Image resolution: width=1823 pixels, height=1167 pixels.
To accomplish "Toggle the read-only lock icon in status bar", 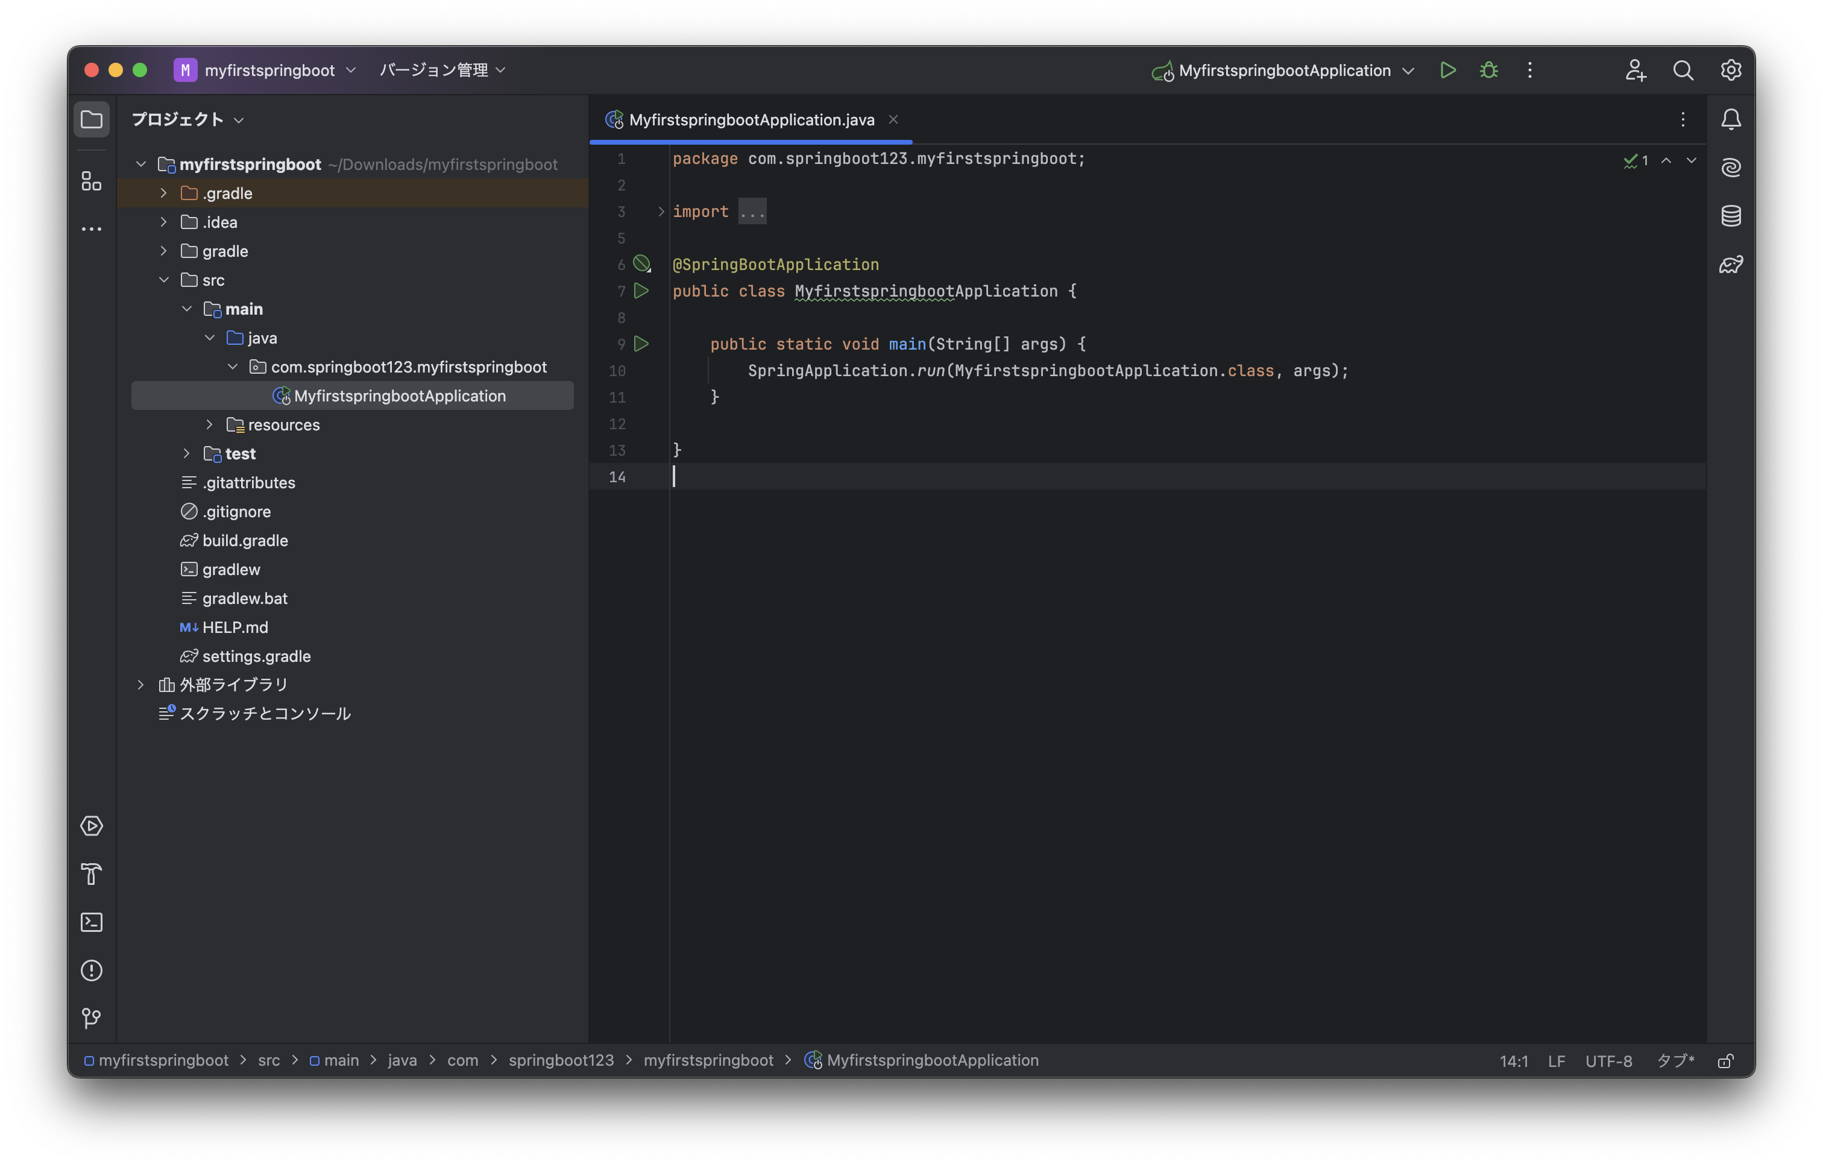I will (1725, 1061).
